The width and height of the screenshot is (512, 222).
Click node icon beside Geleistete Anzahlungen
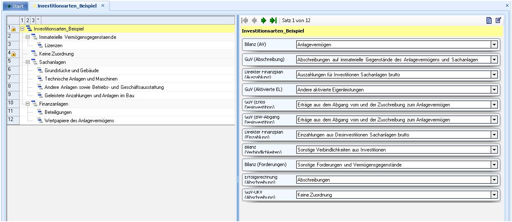click(40, 96)
